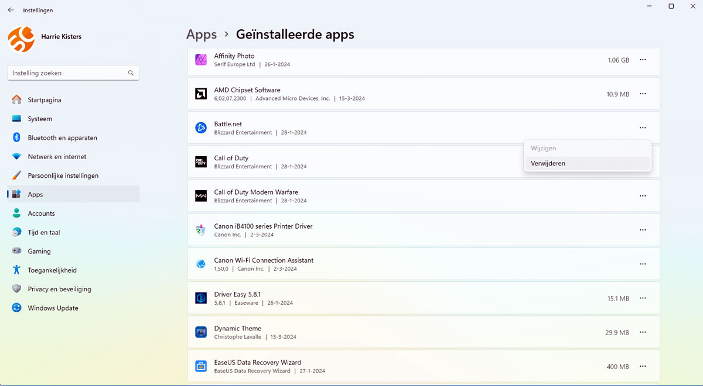Click the AMD Chipset Software icon
This screenshot has width=703, height=386.
click(x=201, y=94)
